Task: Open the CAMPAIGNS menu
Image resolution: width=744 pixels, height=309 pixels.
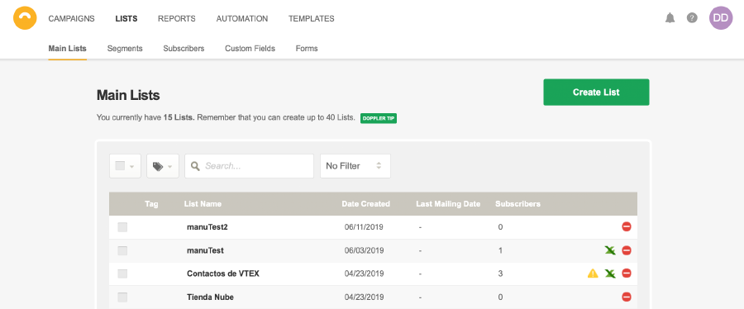Action: (72, 18)
